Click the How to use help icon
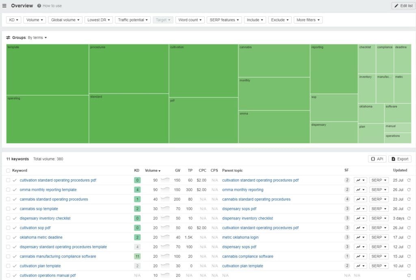 click(39, 6)
